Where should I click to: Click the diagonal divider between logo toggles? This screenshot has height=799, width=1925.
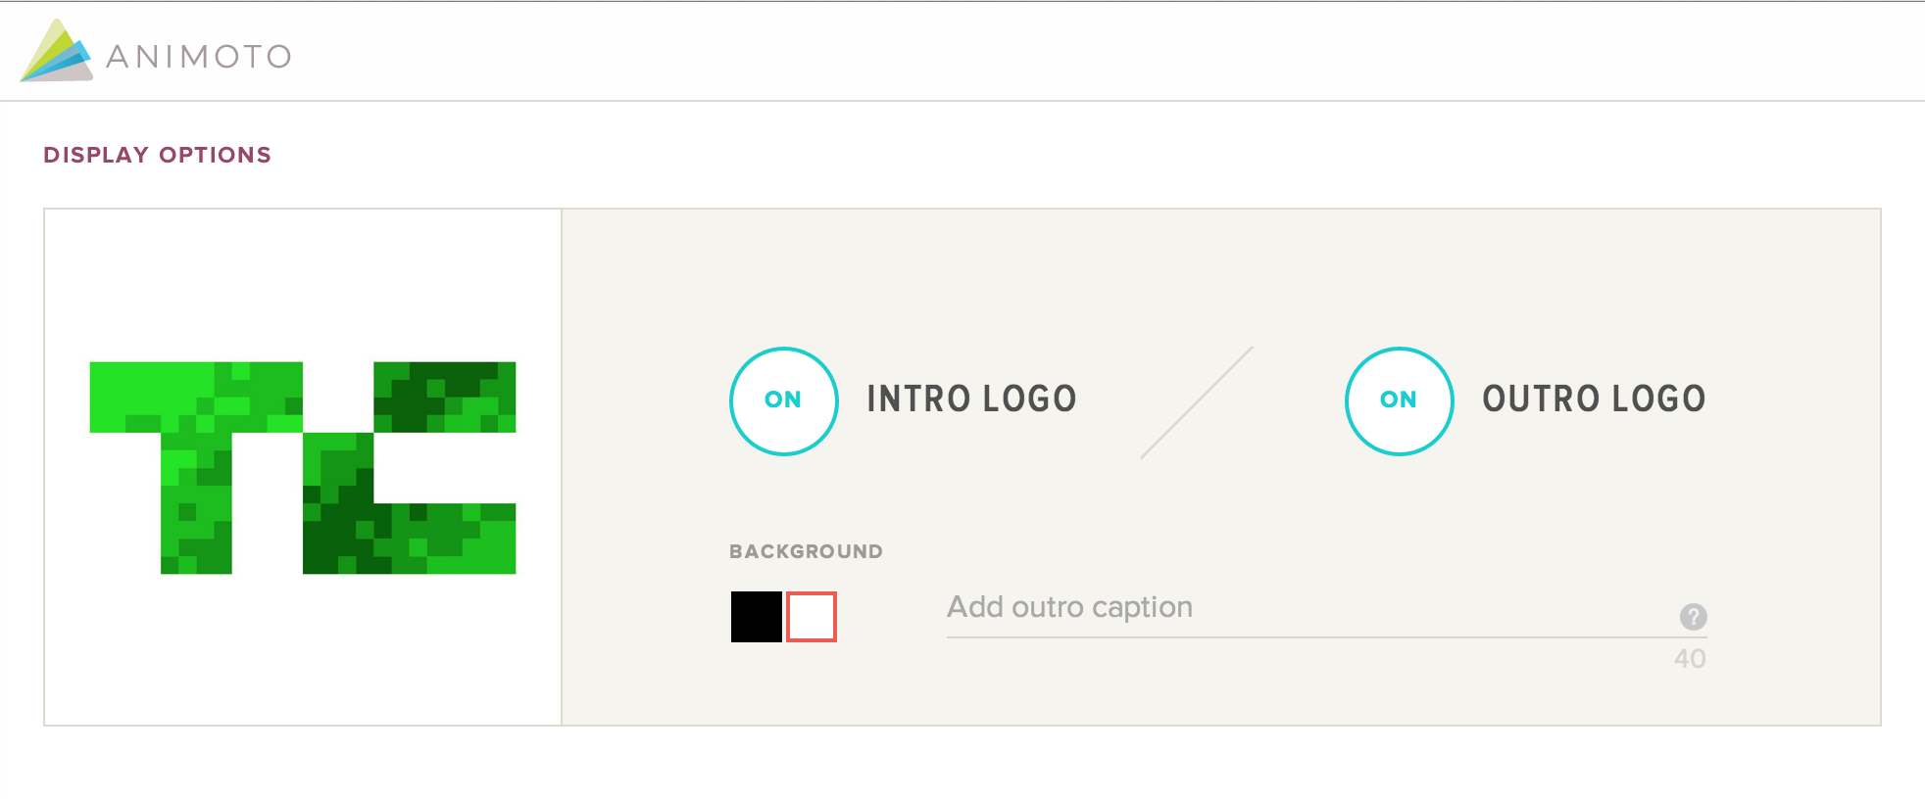click(1197, 402)
